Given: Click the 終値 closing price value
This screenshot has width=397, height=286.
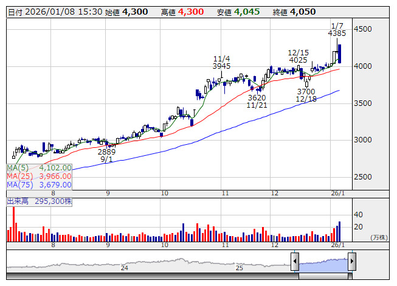Looking at the screenshot, I should click(302, 12).
